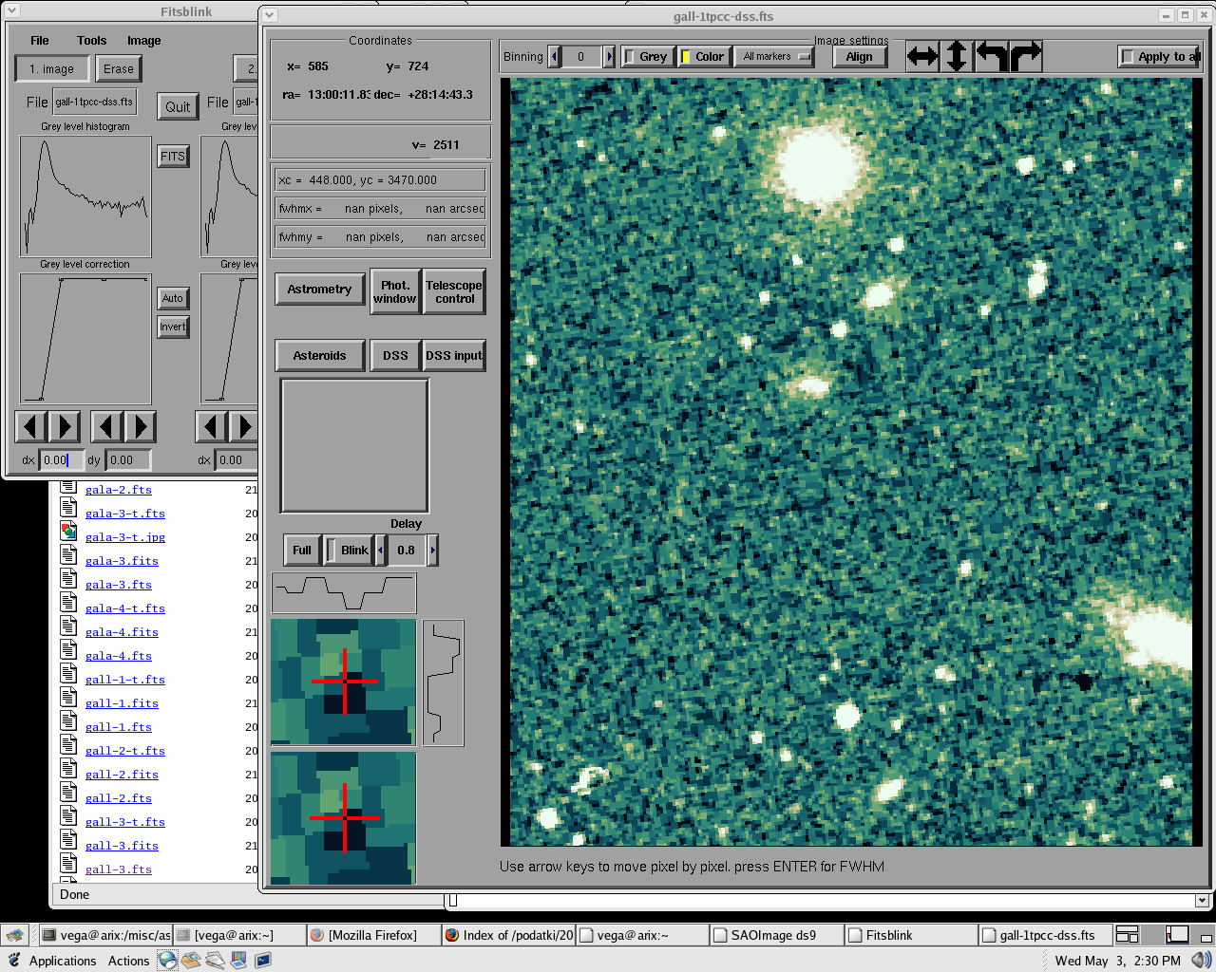Click the Auto grey level button
Image resolution: width=1216 pixels, height=972 pixels.
[x=173, y=298]
